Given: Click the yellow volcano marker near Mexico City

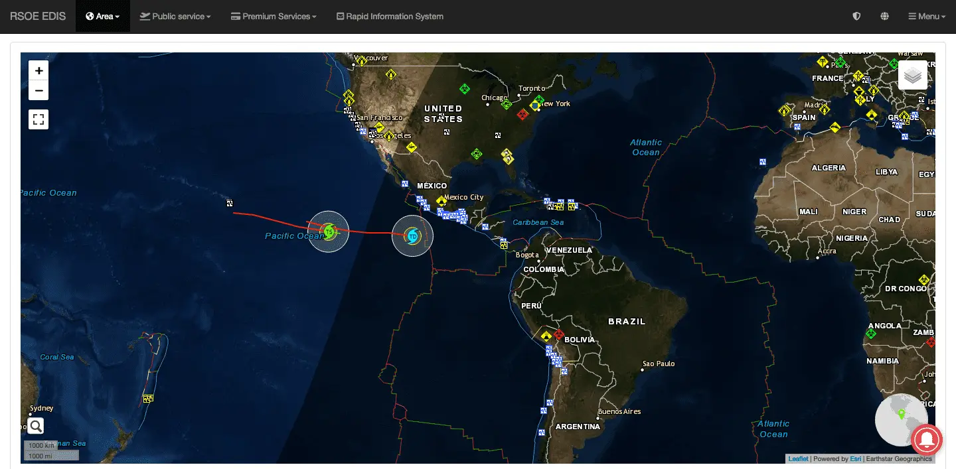Looking at the screenshot, I should click(441, 200).
